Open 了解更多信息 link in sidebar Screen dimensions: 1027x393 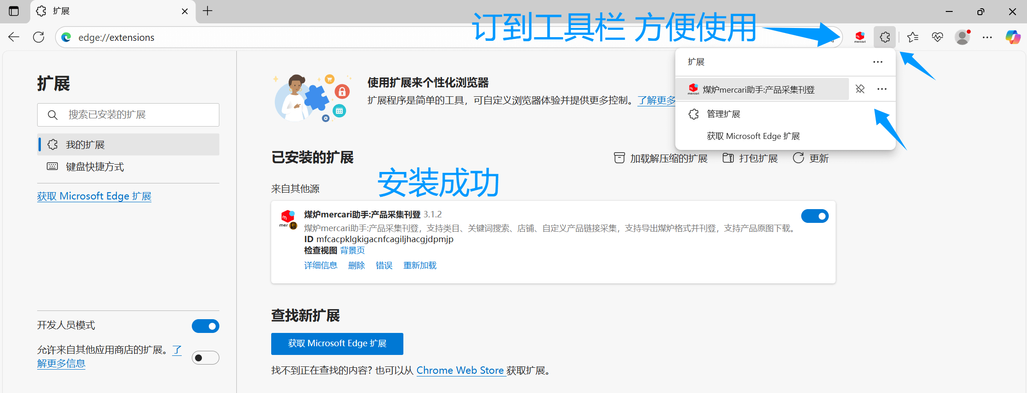point(61,364)
